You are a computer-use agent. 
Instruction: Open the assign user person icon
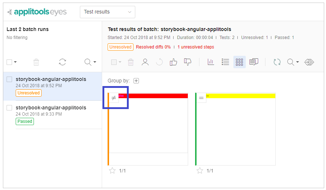click(x=145, y=62)
